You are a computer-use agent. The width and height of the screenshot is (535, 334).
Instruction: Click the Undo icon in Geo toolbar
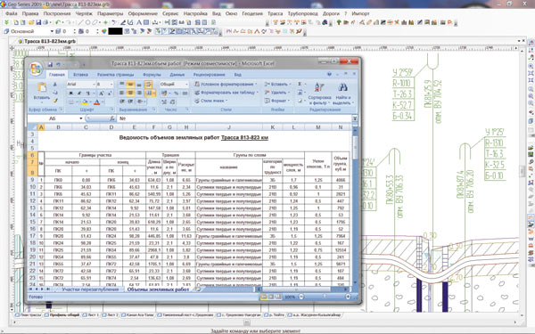[x=58, y=22]
